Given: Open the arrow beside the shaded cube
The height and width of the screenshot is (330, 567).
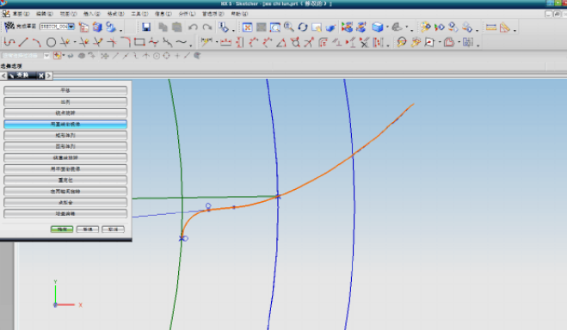Looking at the screenshot, I should click(x=387, y=27).
